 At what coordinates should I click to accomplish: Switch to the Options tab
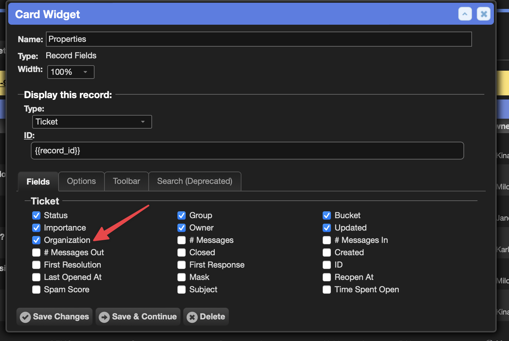coord(81,181)
